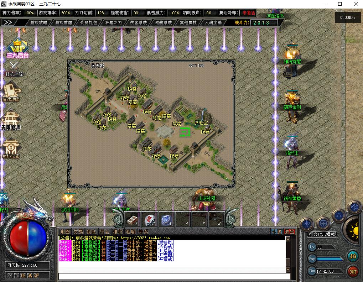The image size is (363, 282).
Task: Toggle the 行会攻击模式 attack mode label
Action: click(322, 234)
